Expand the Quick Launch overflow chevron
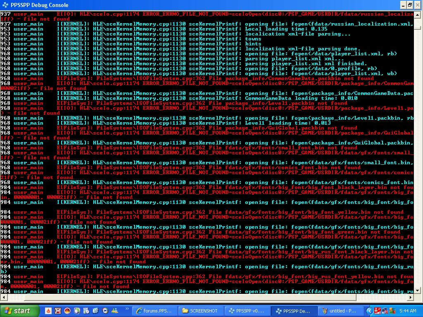The height and width of the screenshot is (317, 423). [x=127, y=308]
